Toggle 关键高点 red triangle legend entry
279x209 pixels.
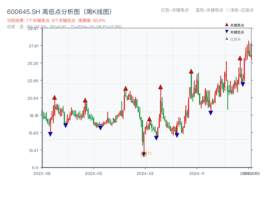[x=234, y=25]
